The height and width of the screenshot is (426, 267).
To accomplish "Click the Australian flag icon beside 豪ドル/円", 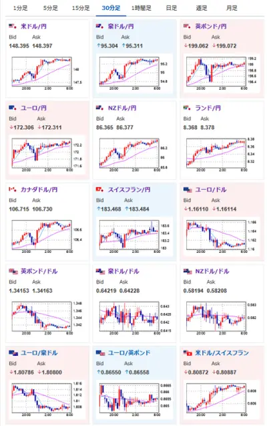I will [100, 26].
